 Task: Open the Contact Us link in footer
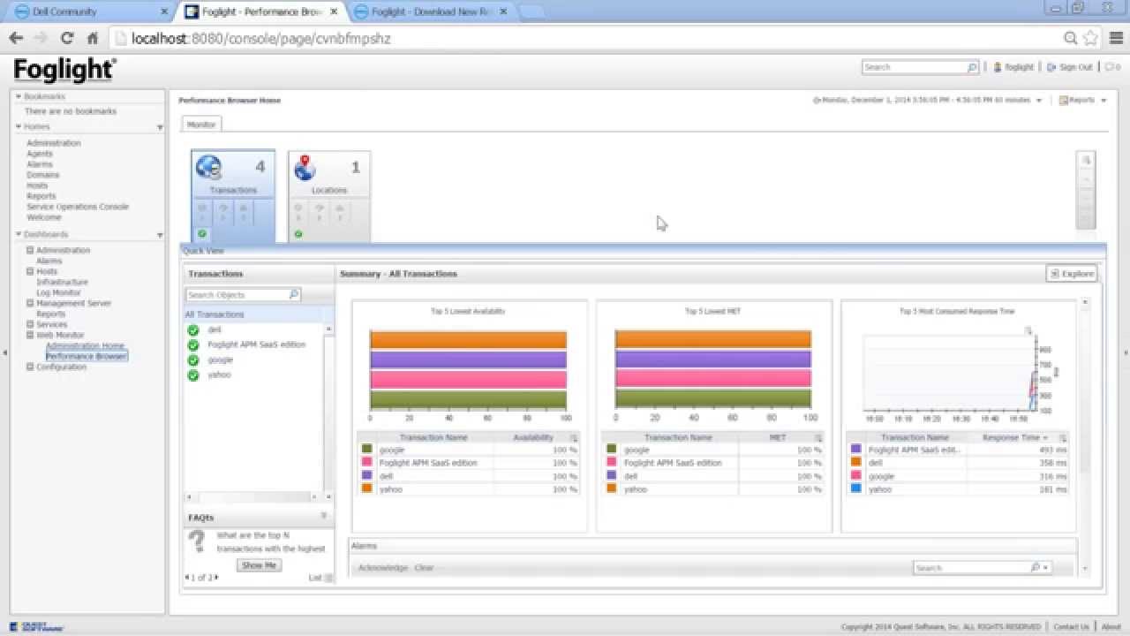point(1071,627)
